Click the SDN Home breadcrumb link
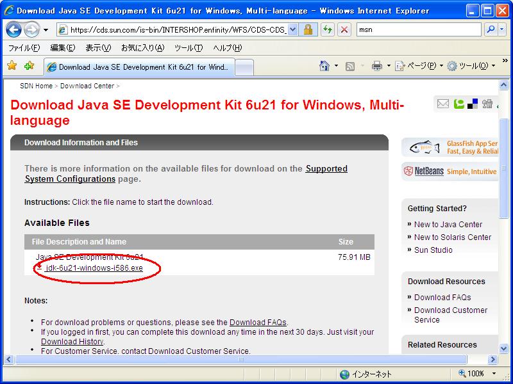 point(36,86)
